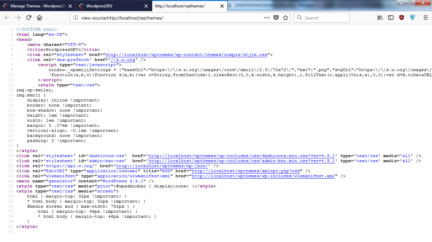This screenshot has height=242, width=432.
Task: Open uBlock Origin extension icon
Action: 402,18
